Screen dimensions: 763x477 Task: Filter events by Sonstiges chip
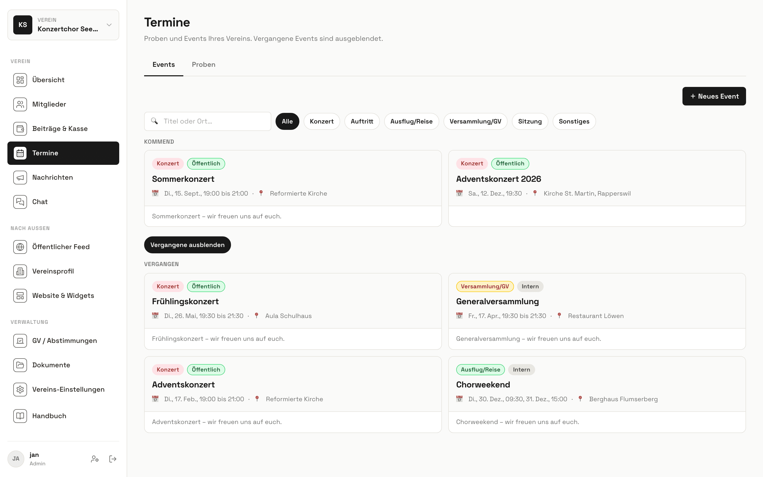tap(574, 121)
